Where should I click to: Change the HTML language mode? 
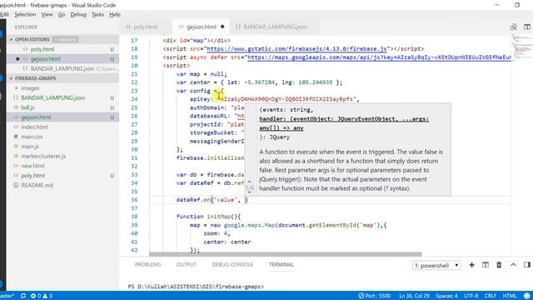[x=510, y=296]
